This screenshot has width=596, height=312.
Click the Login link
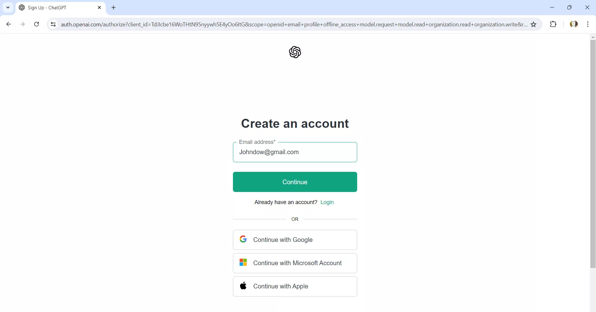(327, 202)
